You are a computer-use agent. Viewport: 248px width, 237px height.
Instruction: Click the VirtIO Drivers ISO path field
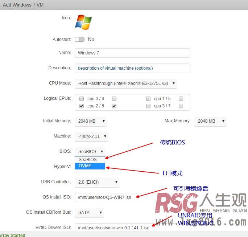click(132, 228)
